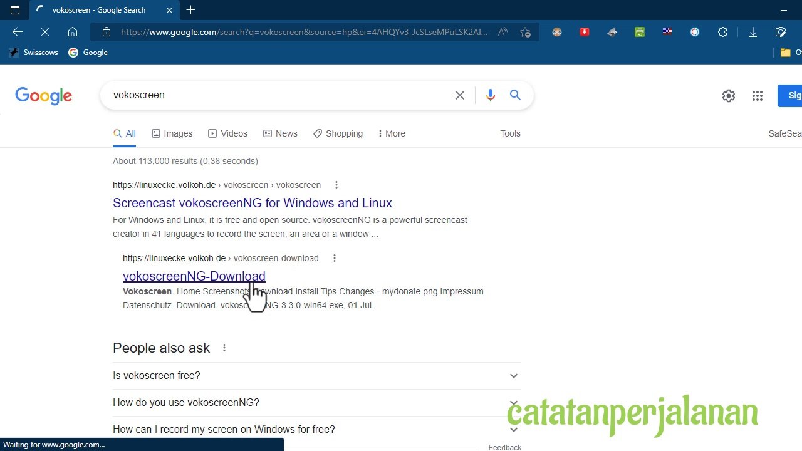
Task: Open options for the first linuxecke result
Action: tap(336, 185)
